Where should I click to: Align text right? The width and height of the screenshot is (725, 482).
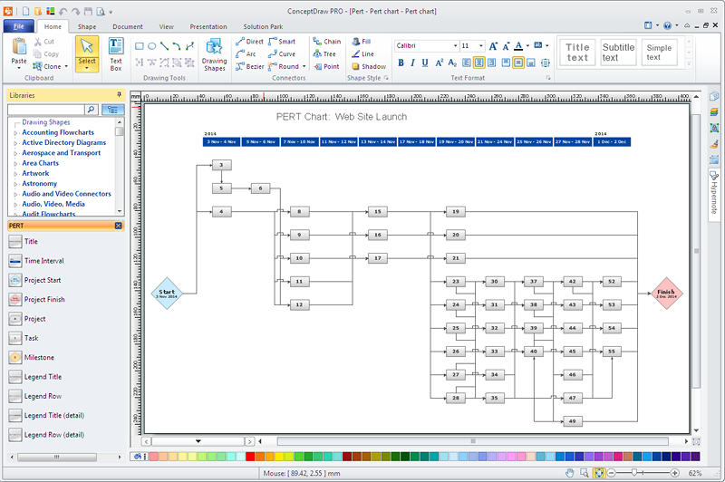pyautogui.click(x=491, y=63)
